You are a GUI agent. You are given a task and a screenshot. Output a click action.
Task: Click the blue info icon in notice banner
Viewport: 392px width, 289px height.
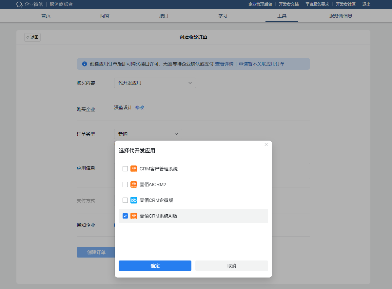click(x=85, y=64)
